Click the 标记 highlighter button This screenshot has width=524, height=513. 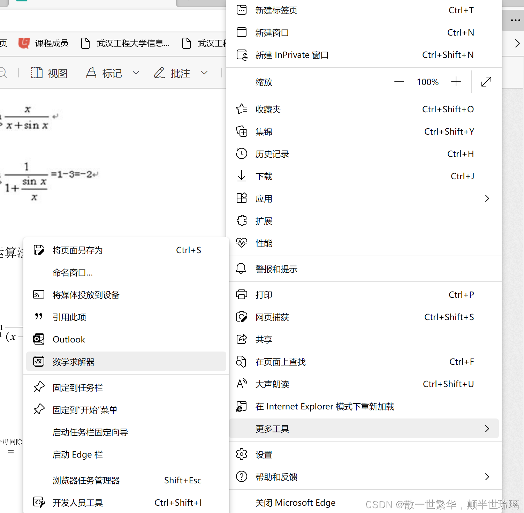(104, 73)
